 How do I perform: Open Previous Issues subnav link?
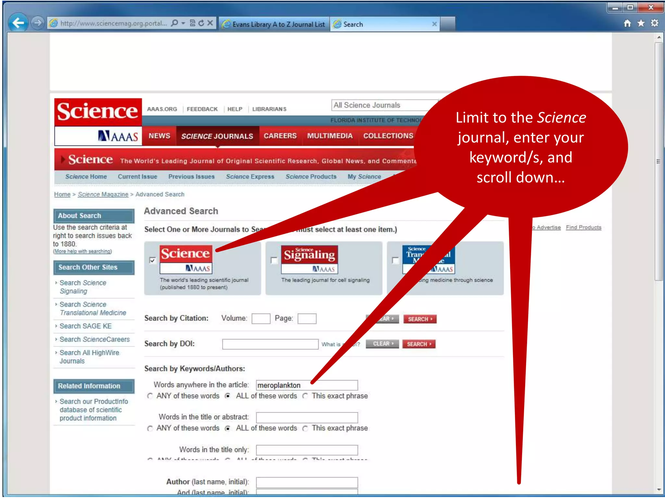click(191, 176)
